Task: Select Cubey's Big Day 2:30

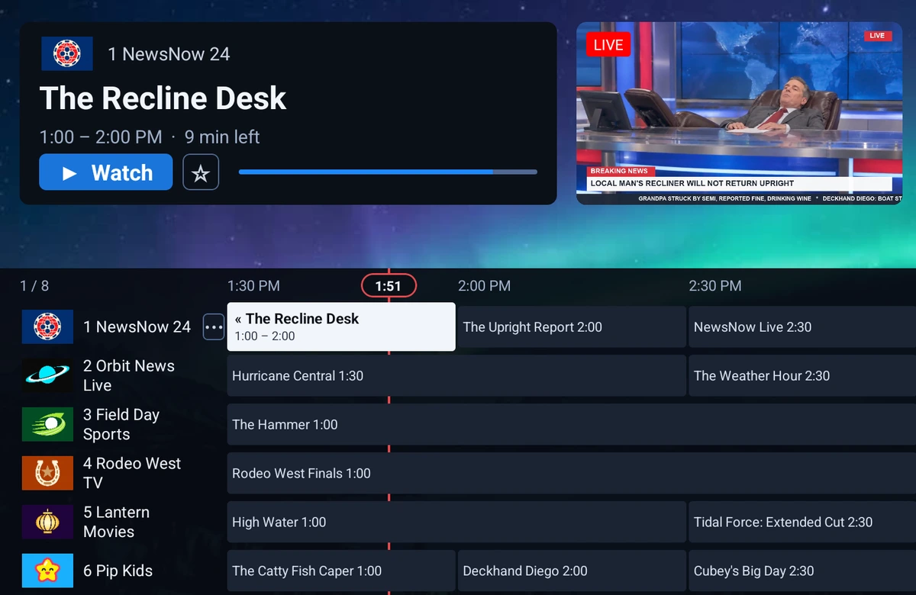Action: [802, 571]
